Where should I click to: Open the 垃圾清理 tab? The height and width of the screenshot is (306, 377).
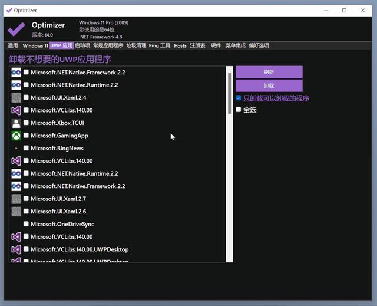tap(135, 45)
